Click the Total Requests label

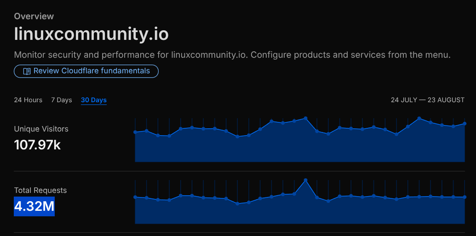pos(40,190)
